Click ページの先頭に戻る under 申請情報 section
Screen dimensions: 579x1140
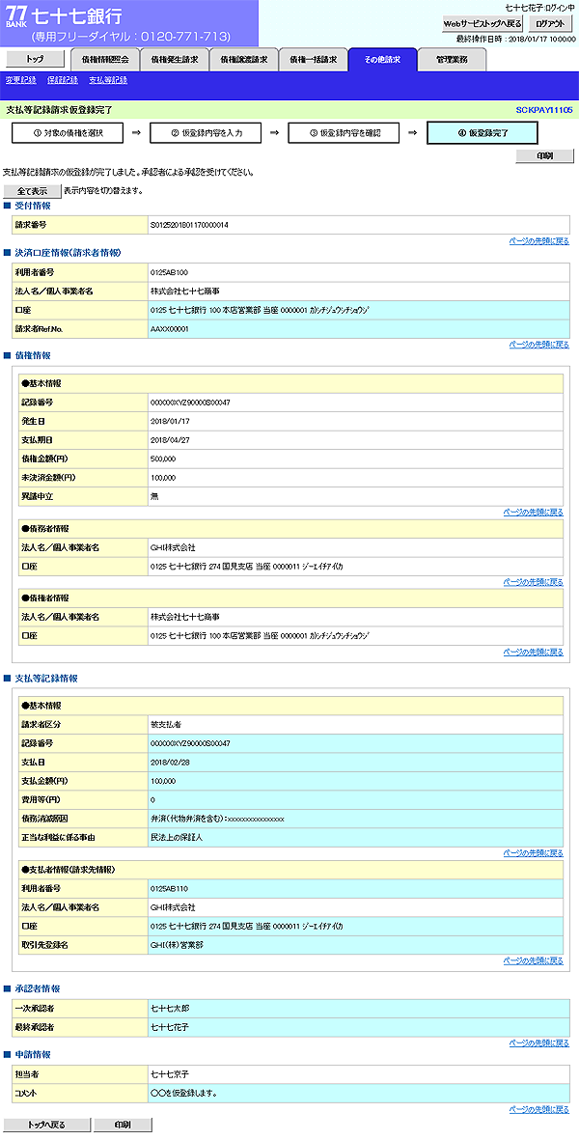click(x=539, y=1109)
